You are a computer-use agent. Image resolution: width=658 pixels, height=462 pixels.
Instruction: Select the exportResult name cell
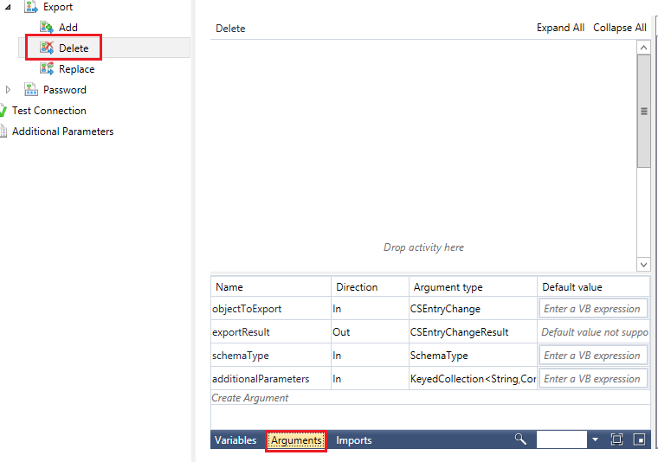coord(271,332)
